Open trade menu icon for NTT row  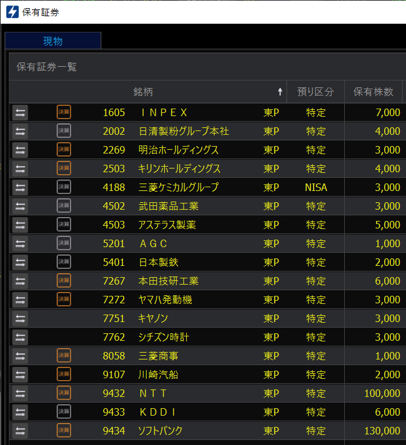point(20,394)
